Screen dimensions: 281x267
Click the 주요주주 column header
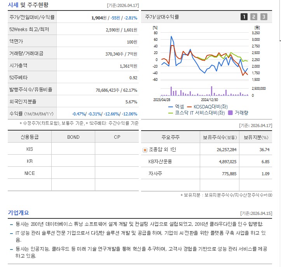coord(171,137)
